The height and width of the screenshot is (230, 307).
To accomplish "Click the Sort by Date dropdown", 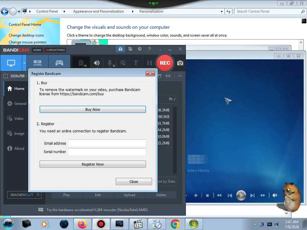I will [166, 181].
